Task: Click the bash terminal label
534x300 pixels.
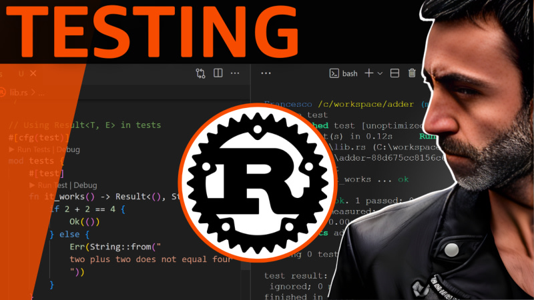Action: click(x=350, y=73)
